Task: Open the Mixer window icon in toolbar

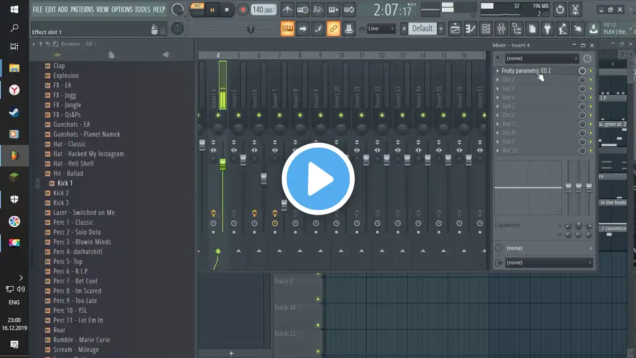Action: click(501, 29)
